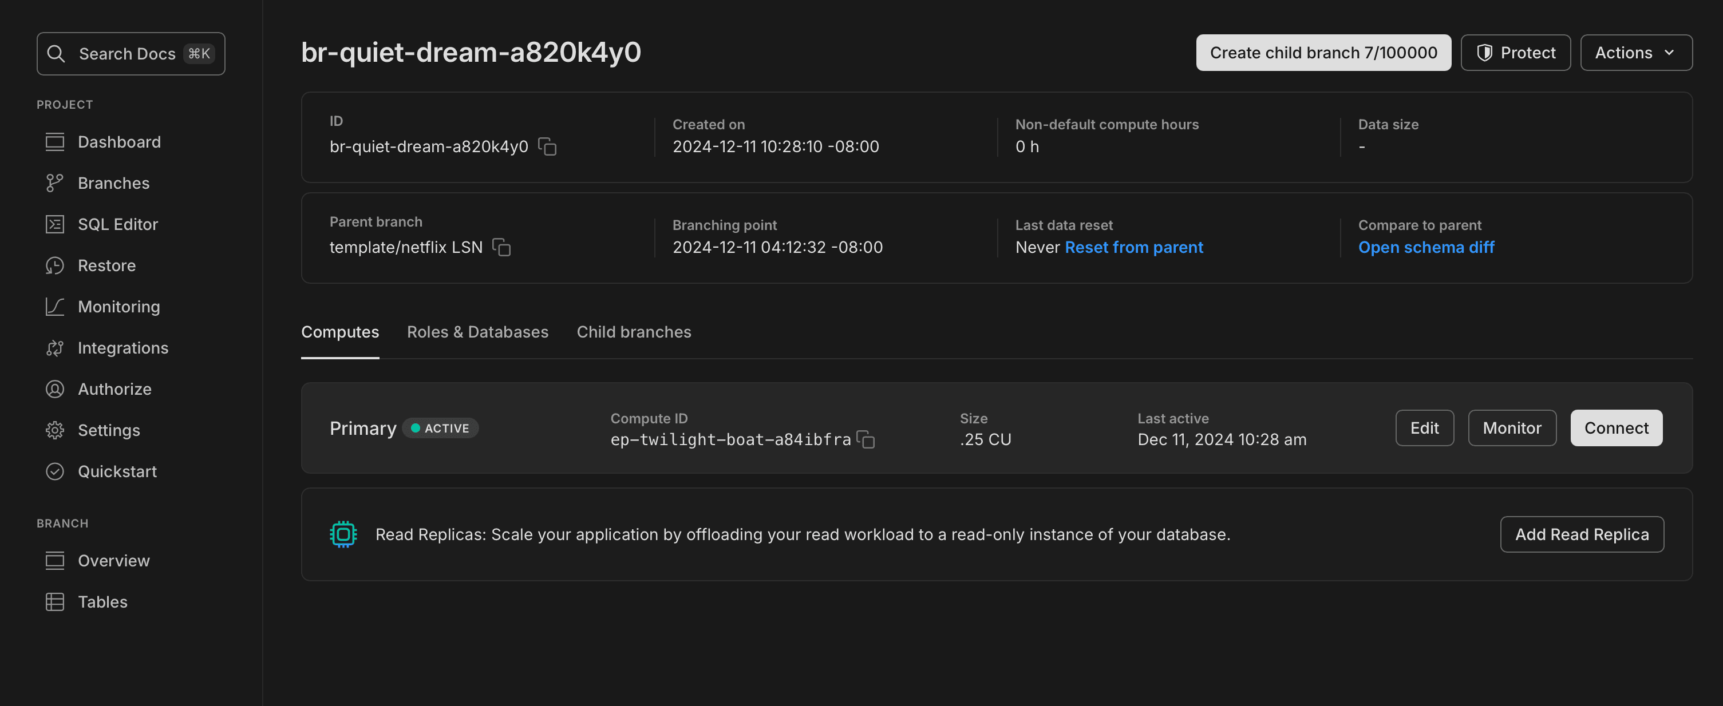Click Reset from parent link

click(1133, 247)
